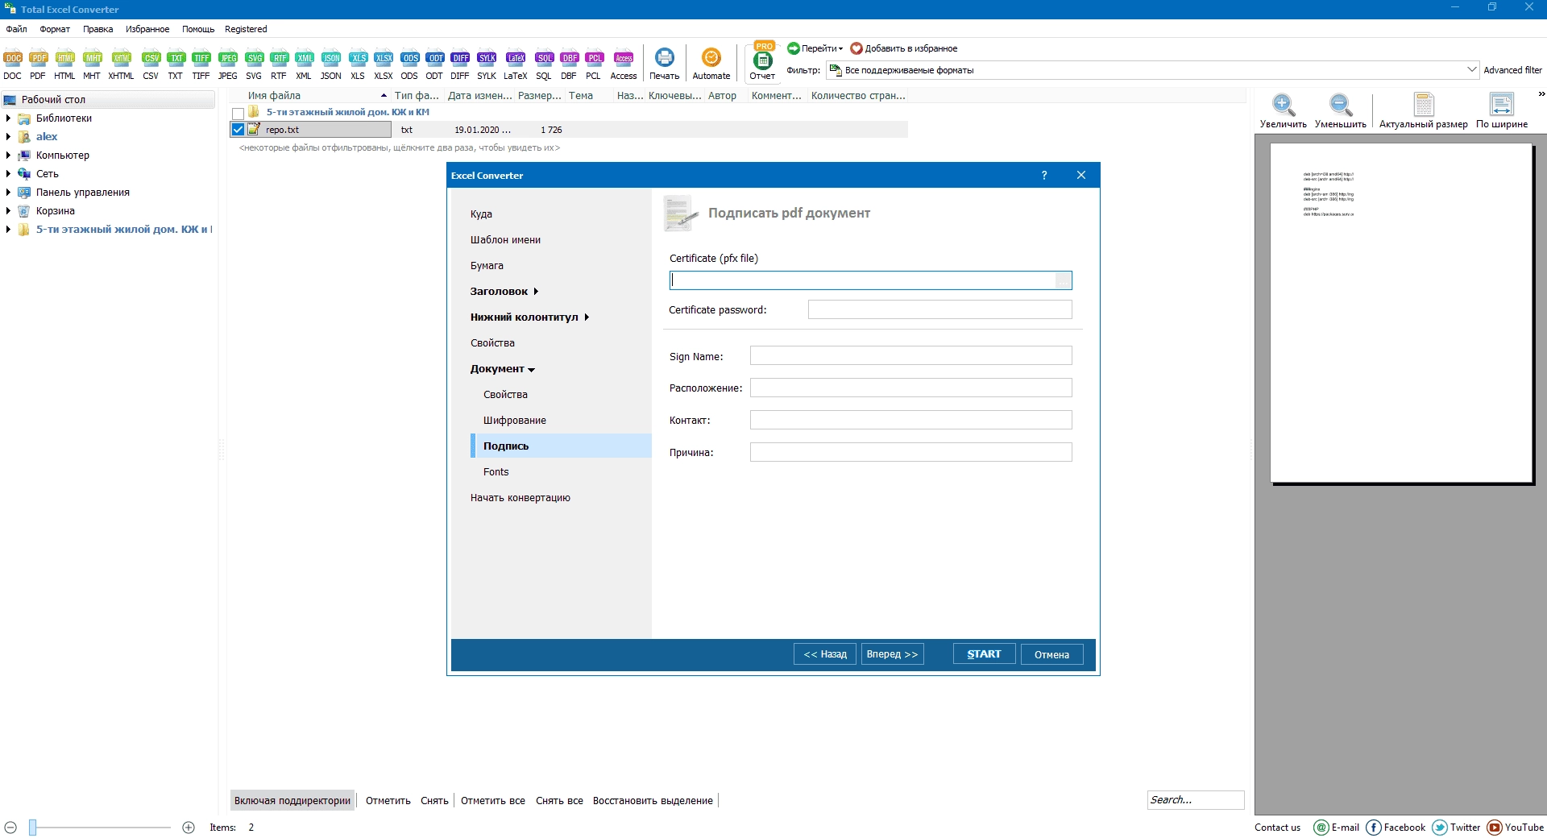Image resolution: width=1547 pixels, height=838 pixels.
Task: Choose JPEG output icon
Action: click(x=228, y=64)
